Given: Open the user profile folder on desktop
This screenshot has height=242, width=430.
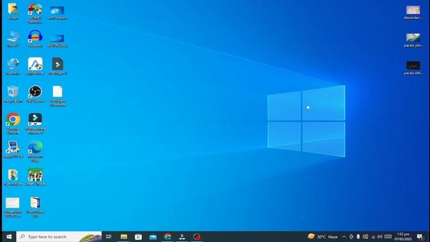Looking at the screenshot, I should click(13, 11).
